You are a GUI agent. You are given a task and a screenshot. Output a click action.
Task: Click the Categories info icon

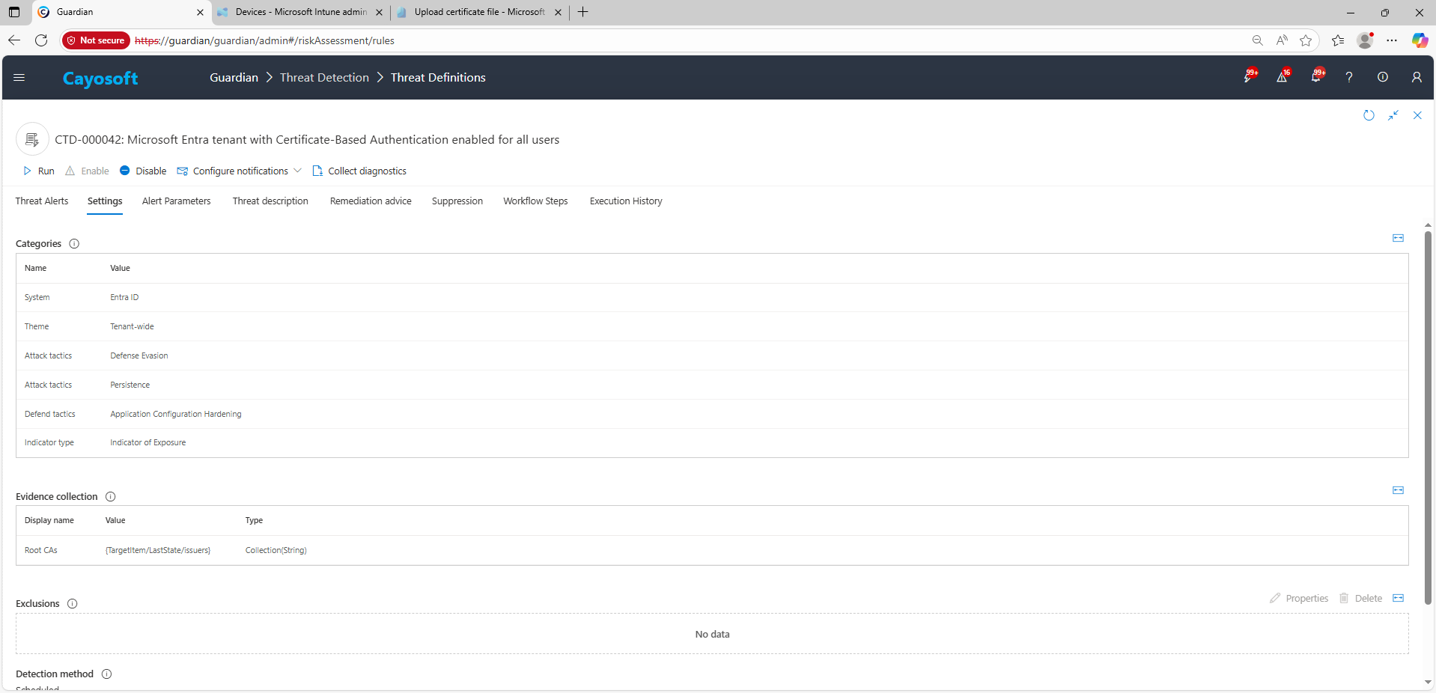coord(74,244)
